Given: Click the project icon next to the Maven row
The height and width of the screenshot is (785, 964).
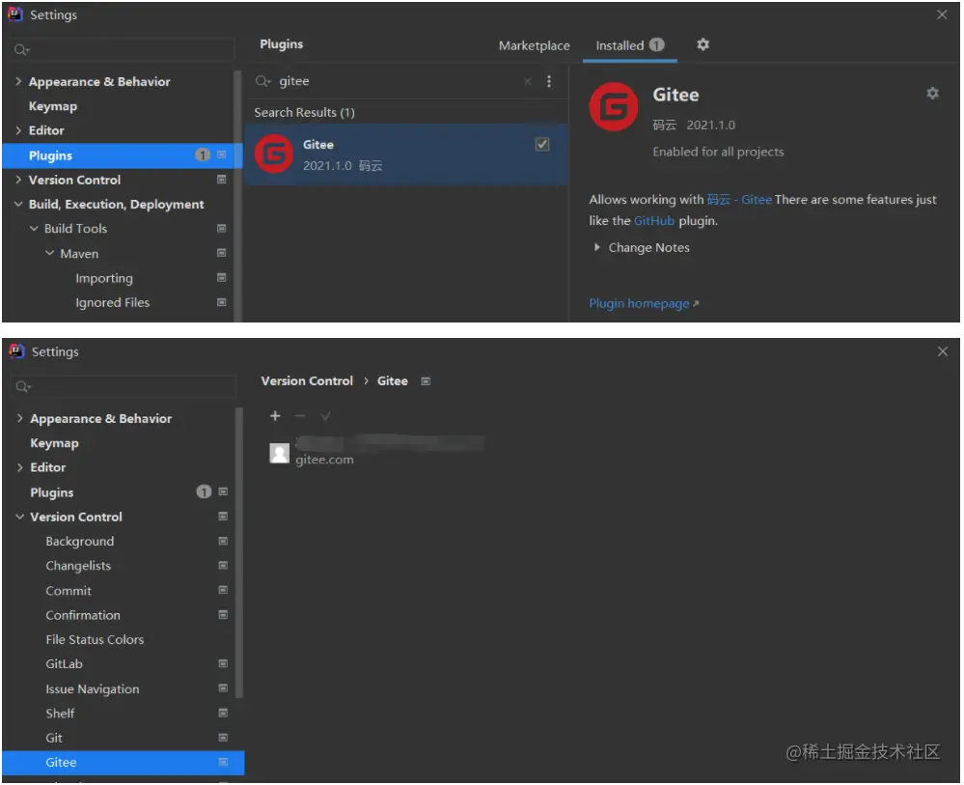Looking at the screenshot, I should 221,253.
